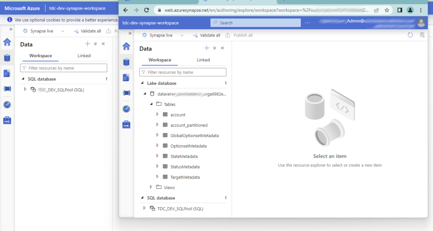This screenshot has width=433, height=231.
Task: Expand all items in front Data panel
Action: (x=214, y=48)
